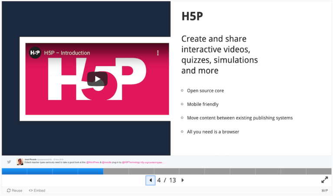The image size is (333, 196).
Task: Open the @WordPress mention link
Action: [93, 163]
